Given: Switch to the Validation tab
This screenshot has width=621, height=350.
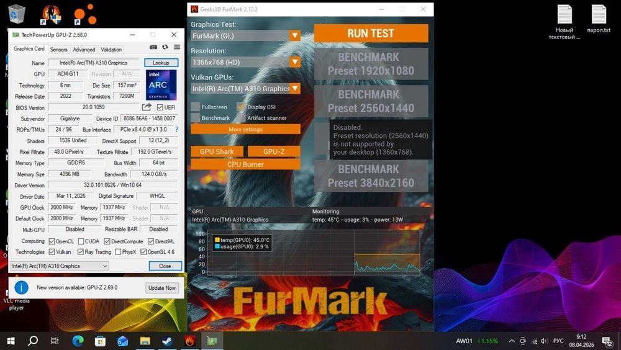Looking at the screenshot, I should point(111,50).
